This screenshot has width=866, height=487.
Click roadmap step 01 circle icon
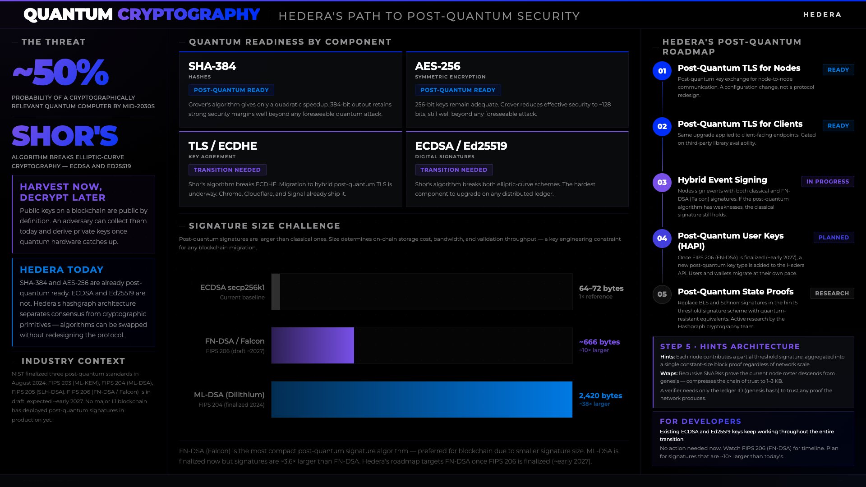pyautogui.click(x=662, y=71)
